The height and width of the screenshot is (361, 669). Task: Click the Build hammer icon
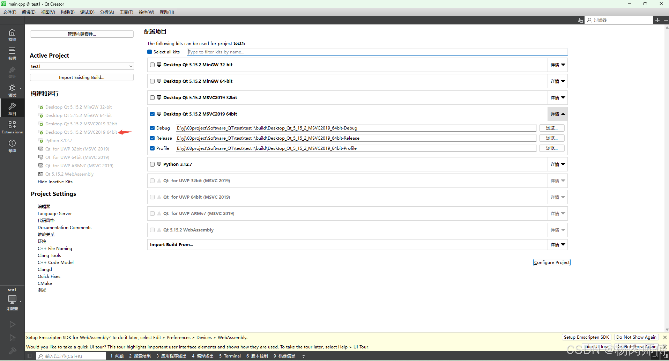12,351
